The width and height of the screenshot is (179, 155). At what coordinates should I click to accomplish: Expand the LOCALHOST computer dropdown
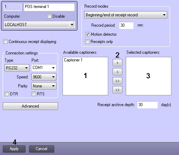[x=39, y=25]
